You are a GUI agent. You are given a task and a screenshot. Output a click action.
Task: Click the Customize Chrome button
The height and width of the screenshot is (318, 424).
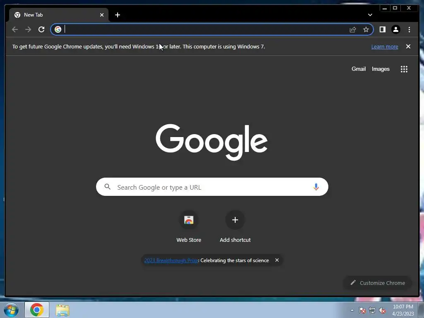tap(378, 283)
